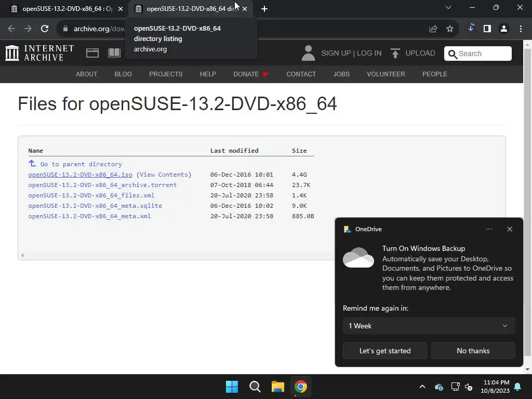Image resolution: width=532 pixels, height=399 pixels.
Task: Open the JOBS page link
Action: 341,74
